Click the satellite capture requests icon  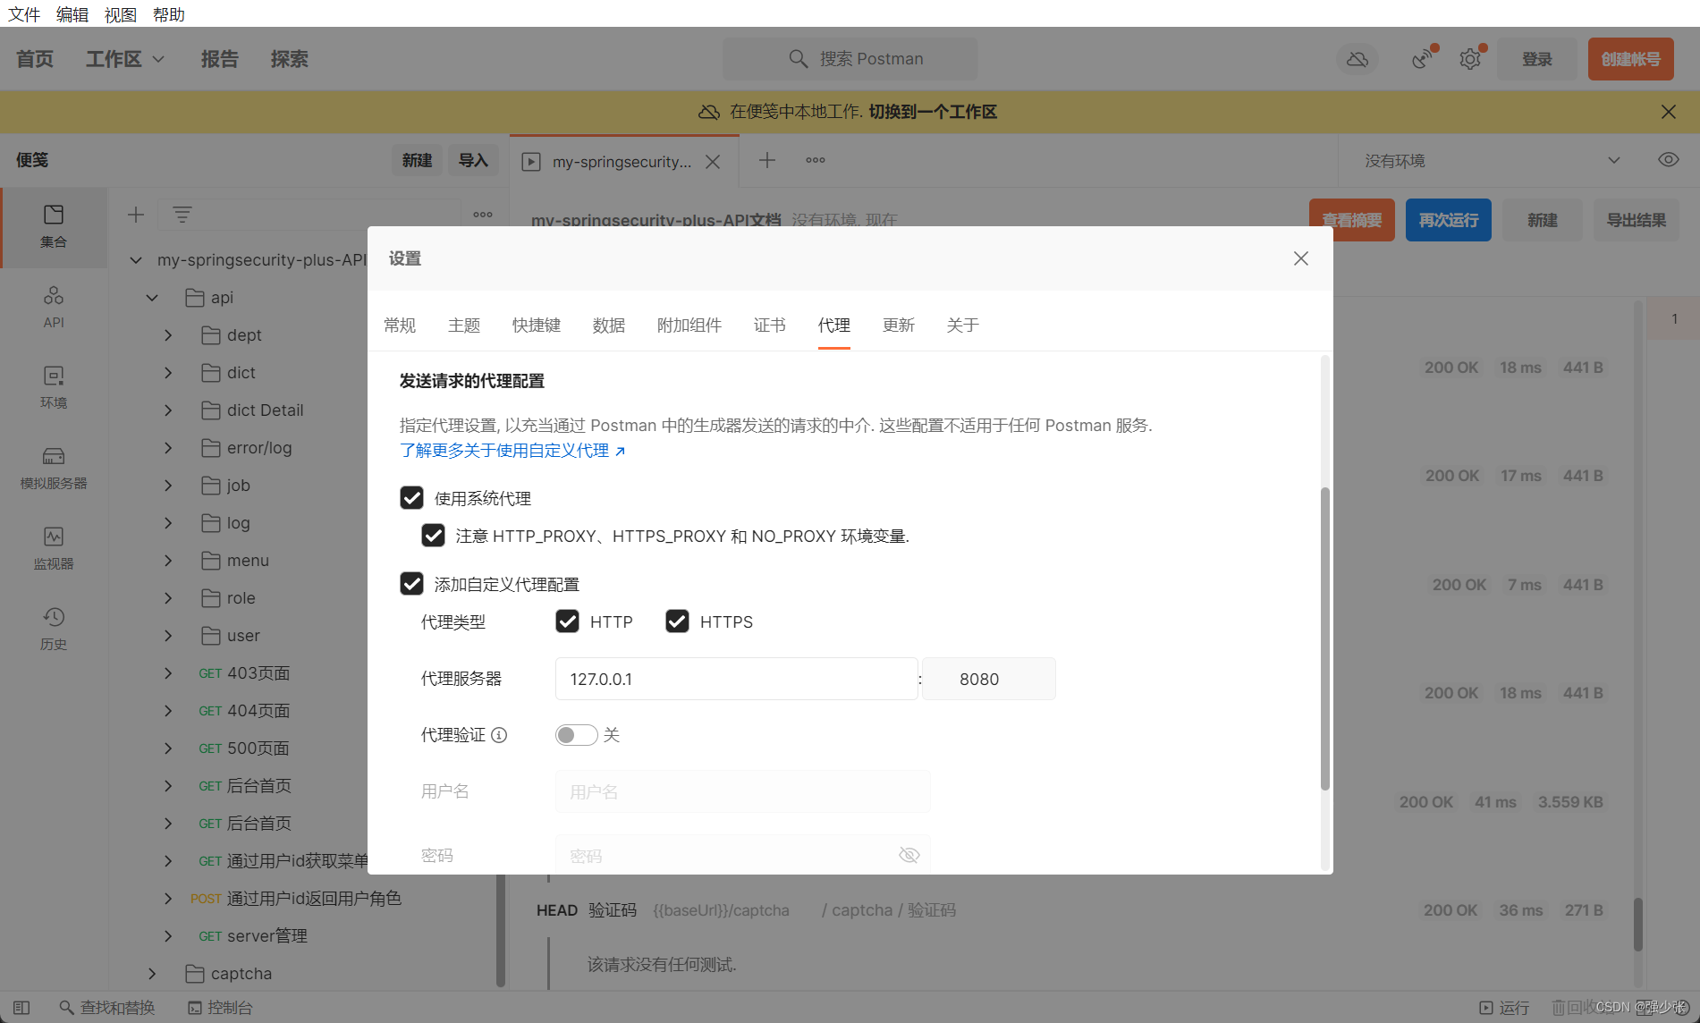tap(1422, 59)
